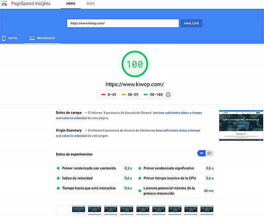264x217 pixels.
Task: Switch lab data to expanded list view
Action: (210, 153)
